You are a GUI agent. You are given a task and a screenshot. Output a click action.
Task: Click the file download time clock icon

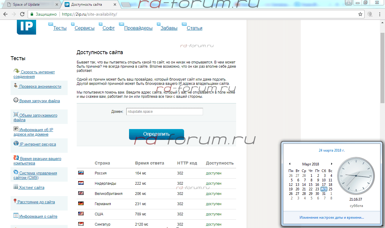pyautogui.click(x=16, y=100)
